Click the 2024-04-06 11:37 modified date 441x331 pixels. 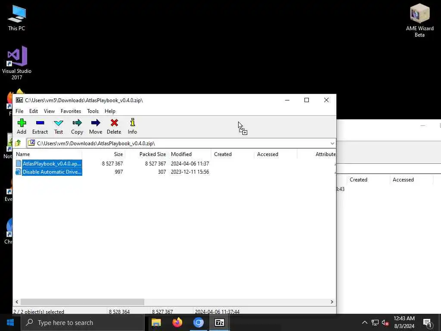tap(190, 163)
